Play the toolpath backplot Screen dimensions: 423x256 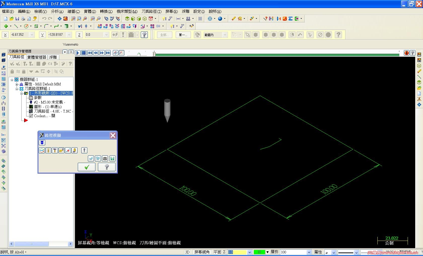pyautogui.click(x=78, y=53)
